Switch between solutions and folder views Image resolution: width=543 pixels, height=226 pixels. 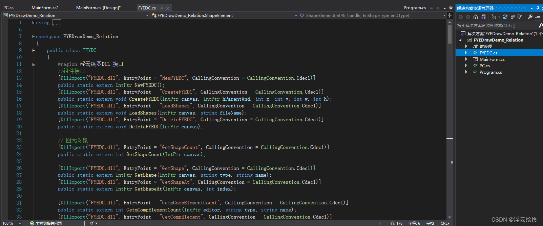pyautogui.click(x=483, y=17)
